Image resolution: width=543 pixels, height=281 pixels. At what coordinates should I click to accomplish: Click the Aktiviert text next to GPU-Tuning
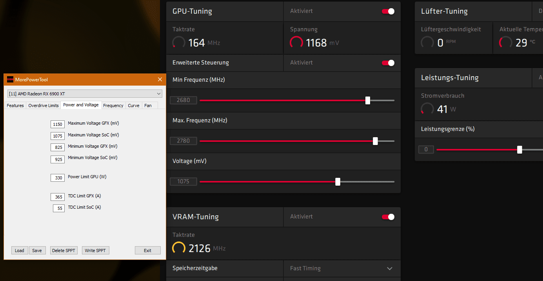(301, 11)
